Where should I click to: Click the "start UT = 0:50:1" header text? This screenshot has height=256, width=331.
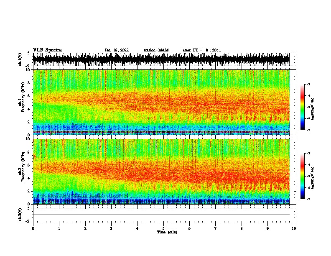pyautogui.click(x=202, y=50)
